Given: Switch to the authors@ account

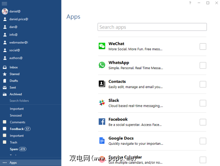Looking at the screenshot, I should tap(16, 58).
